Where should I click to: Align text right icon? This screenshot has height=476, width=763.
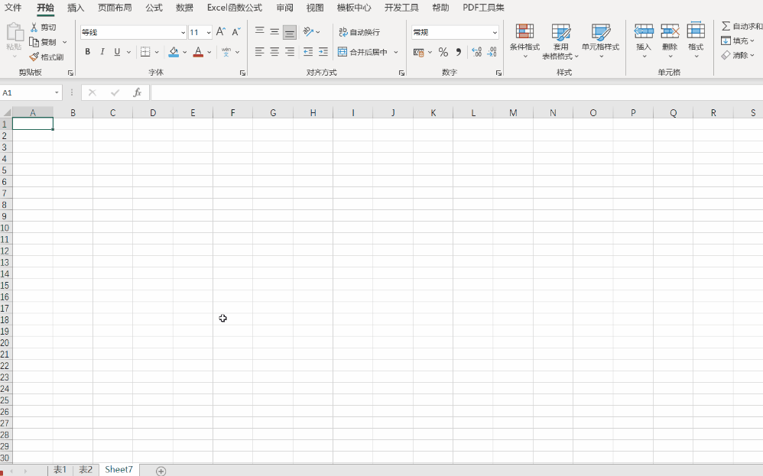pos(290,51)
